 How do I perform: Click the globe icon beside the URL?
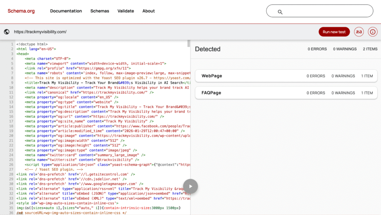[7, 32]
